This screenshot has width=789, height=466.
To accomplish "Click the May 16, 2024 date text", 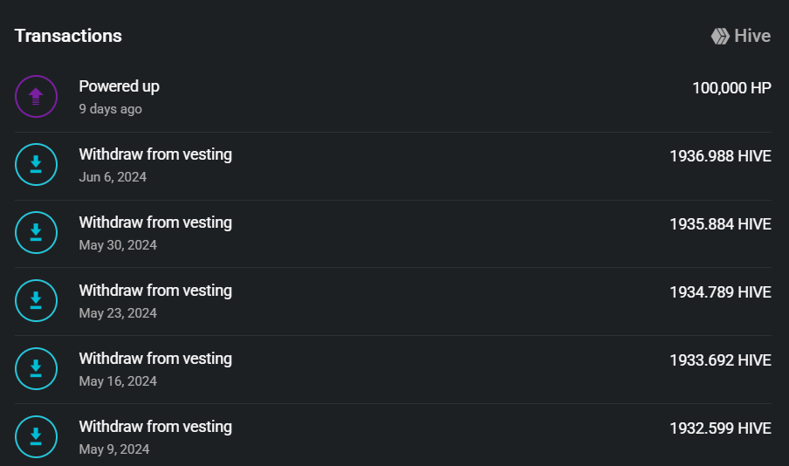I will coord(118,381).
